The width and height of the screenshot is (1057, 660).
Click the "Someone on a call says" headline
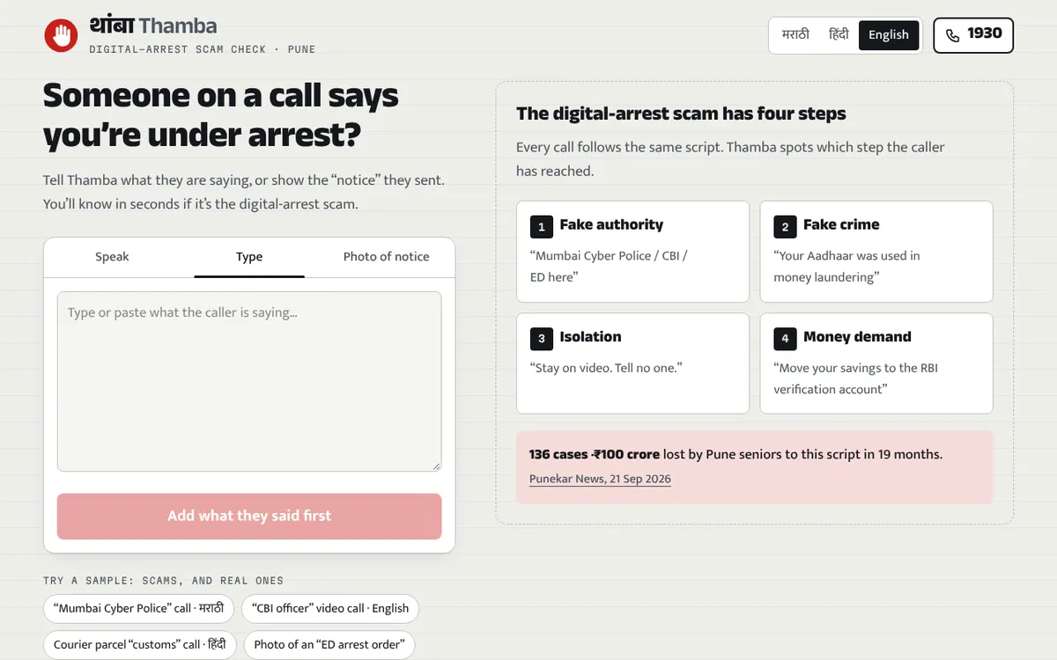coord(220,95)
